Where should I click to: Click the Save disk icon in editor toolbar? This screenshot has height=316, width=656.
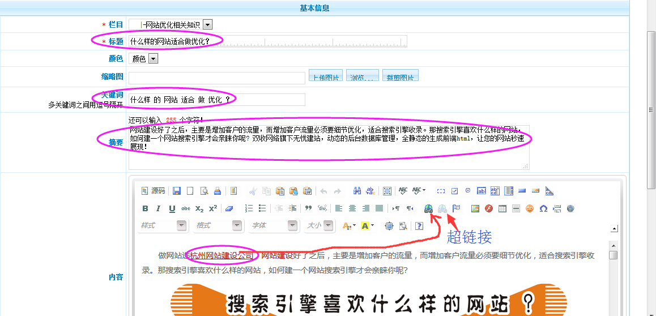click(x=177, y=191)
